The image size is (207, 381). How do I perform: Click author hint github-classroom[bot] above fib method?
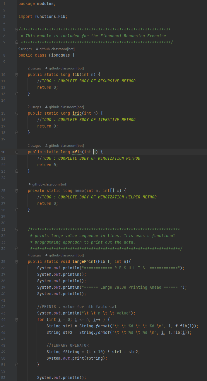[x=64, y=68]
